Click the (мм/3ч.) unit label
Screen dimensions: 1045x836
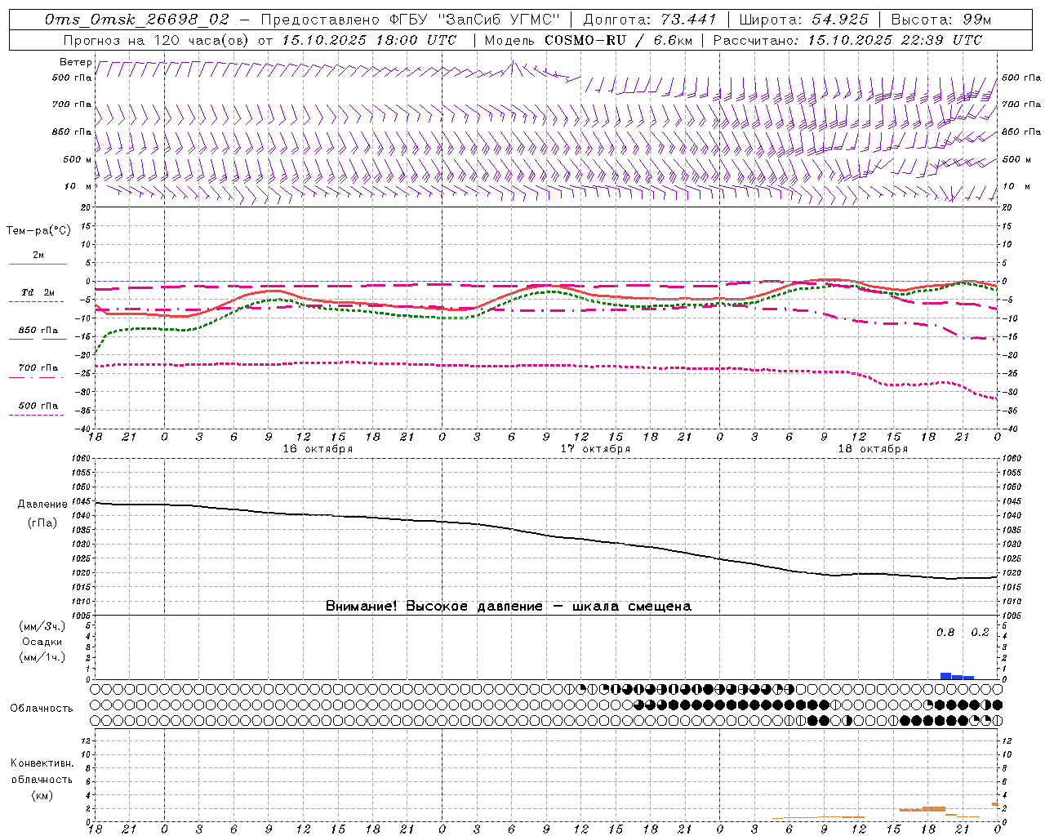42,627
